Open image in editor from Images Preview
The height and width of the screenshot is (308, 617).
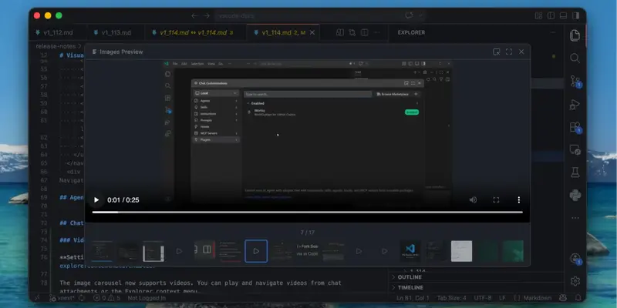pos(496,52)
